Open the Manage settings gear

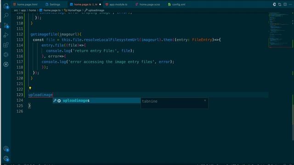tap(6, 159)
